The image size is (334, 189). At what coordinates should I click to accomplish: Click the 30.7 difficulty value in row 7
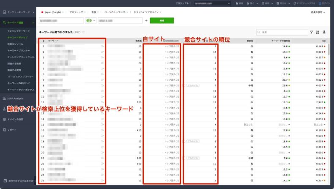click(285, 80)
